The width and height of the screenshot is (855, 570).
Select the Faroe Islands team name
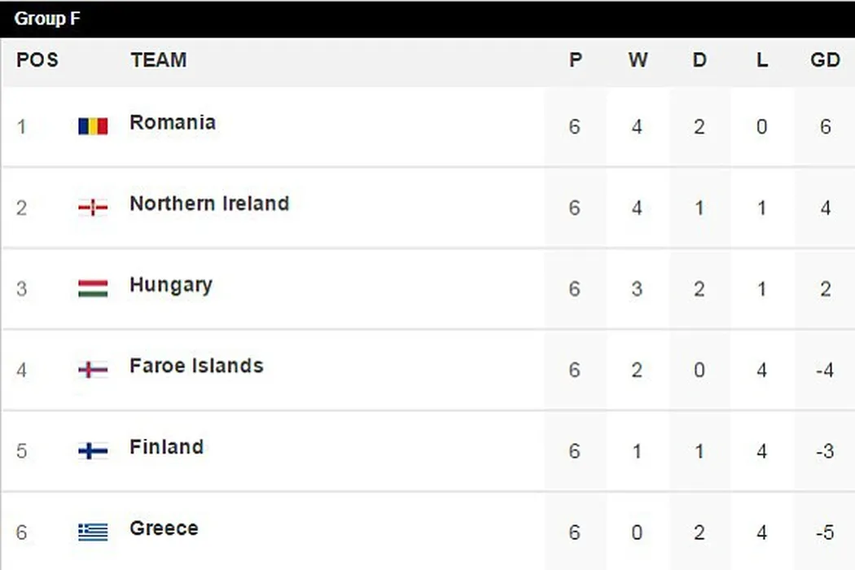point(196,366)
